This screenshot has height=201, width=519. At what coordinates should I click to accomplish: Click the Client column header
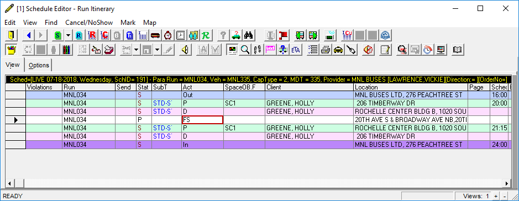click(309, 87)
